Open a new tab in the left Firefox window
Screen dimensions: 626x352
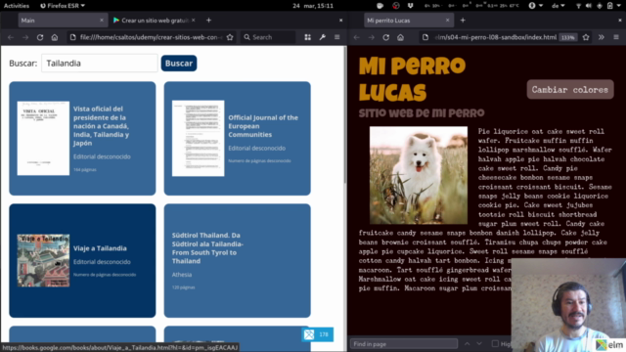tap(208, 20)
